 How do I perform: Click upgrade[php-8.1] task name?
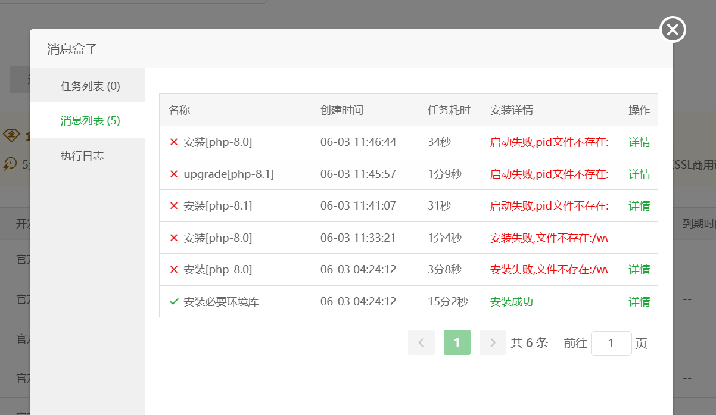pyautogui.click(x=229, y=174)
